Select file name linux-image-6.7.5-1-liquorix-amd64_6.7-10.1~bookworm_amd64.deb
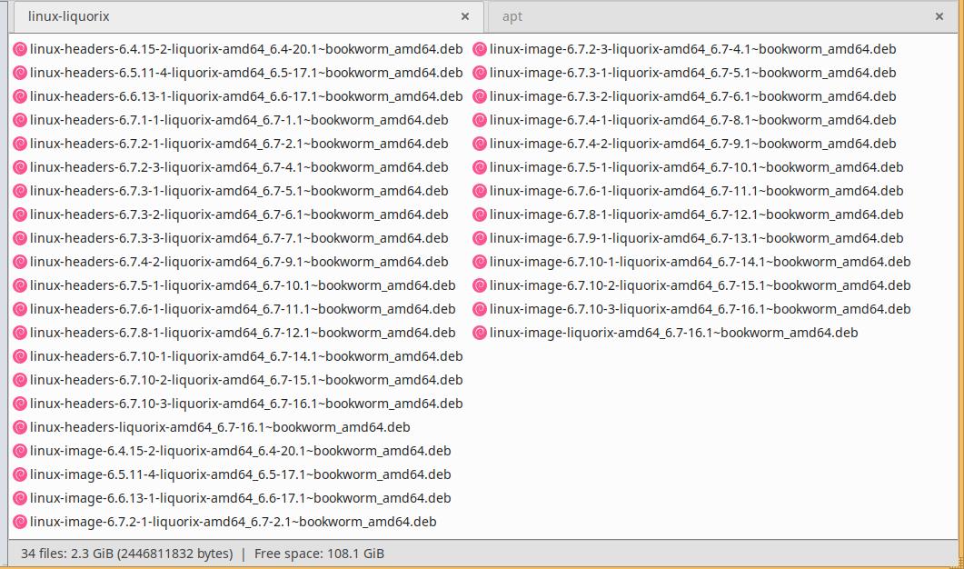The width and height of the screenshot is (964, 569). pyautogui.click(x=697, y=167)
